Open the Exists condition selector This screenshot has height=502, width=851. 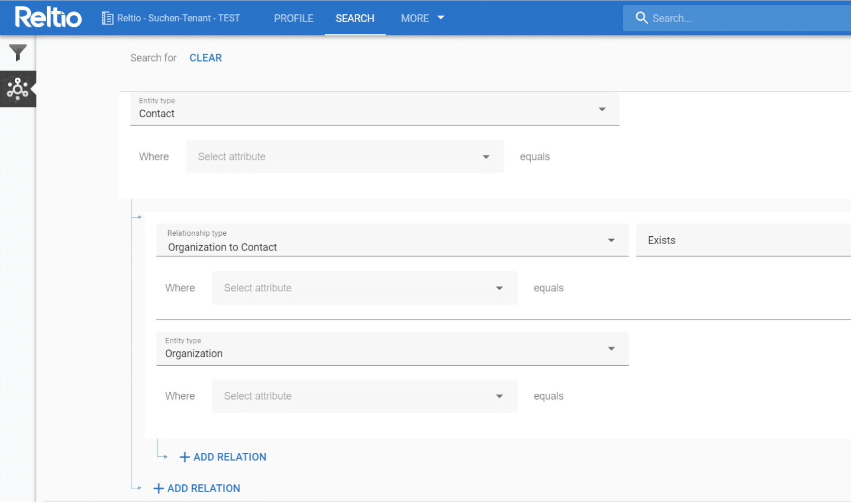[742, 241]
